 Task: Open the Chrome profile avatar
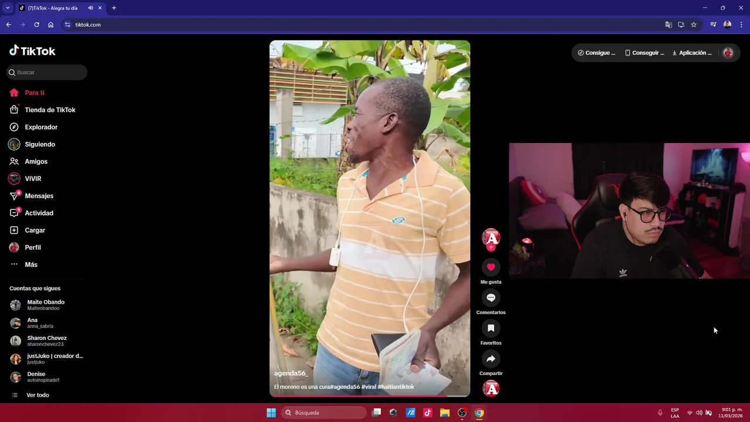point(727,25)
